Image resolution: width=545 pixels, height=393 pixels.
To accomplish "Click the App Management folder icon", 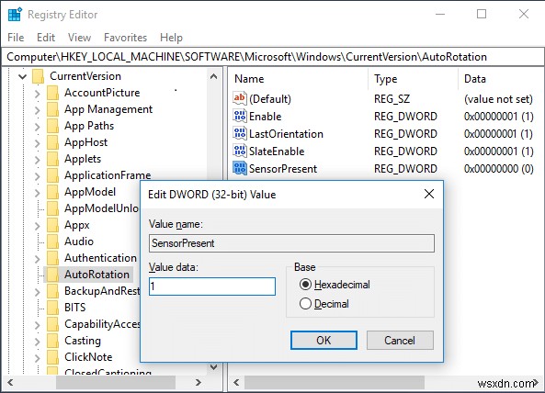I will pos(52,109).
